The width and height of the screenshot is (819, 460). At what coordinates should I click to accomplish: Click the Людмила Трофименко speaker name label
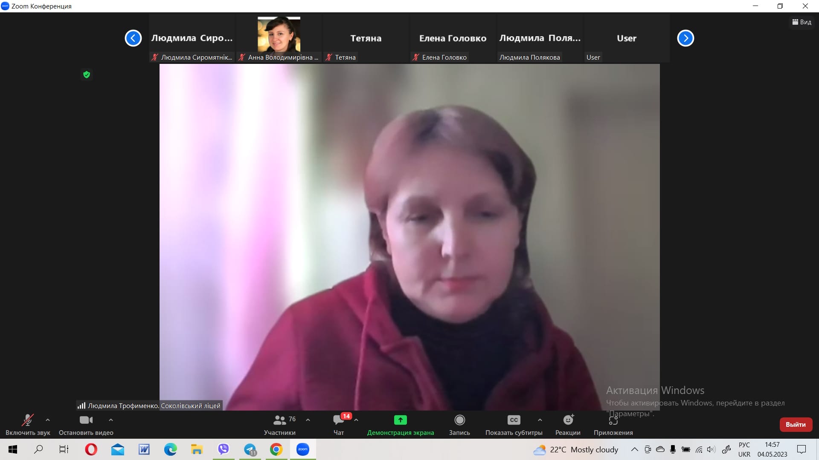click(x=150, y=405)
